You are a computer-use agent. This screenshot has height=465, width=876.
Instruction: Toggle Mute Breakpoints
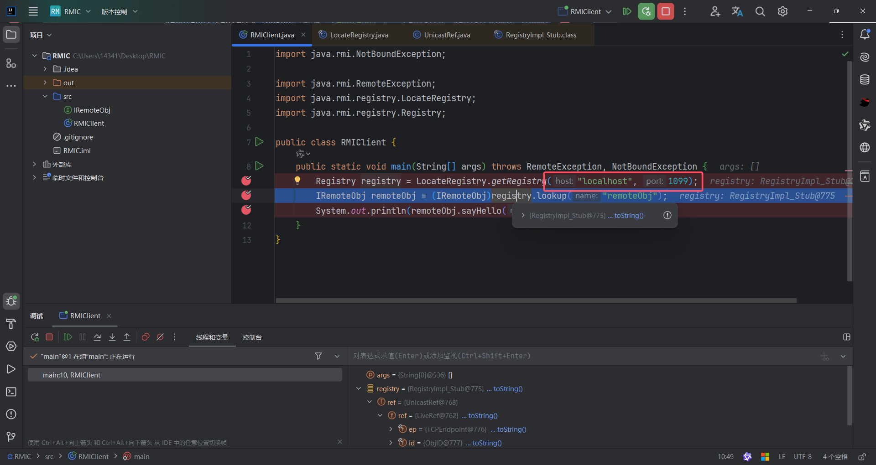pyautogui.click(x=160, y=337)
